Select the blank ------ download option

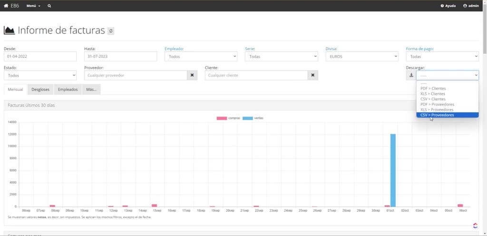click(x=448, y=83)
